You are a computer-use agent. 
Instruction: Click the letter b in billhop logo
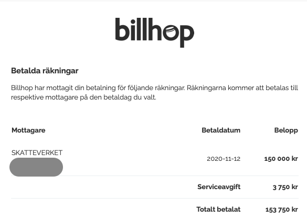(121, 29)
